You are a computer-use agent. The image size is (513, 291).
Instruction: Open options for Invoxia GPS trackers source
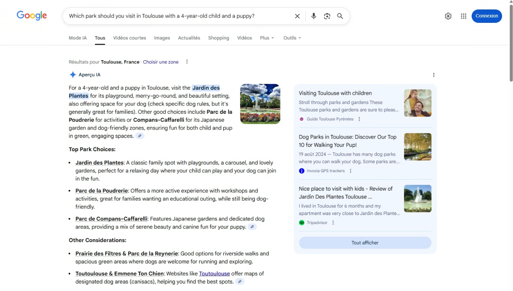tap(350, 171)
